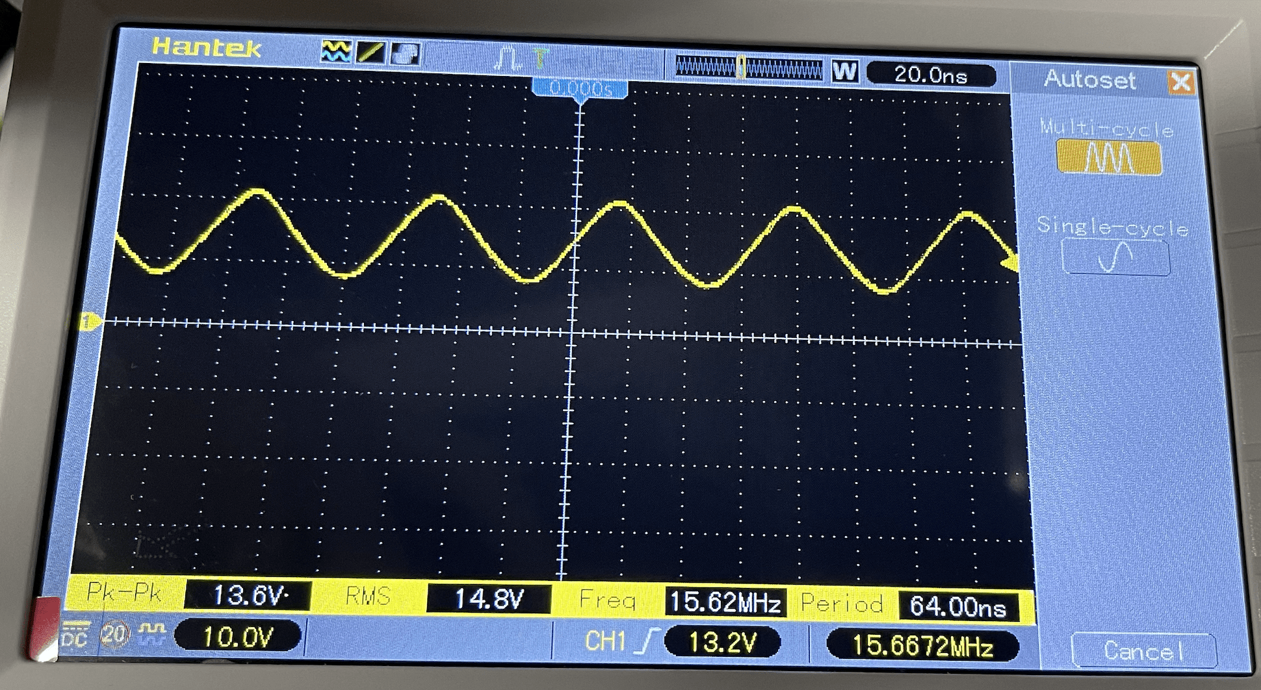Click the 14.8V RMS value
Screen dimensions: 1261x690
[489, 598]
